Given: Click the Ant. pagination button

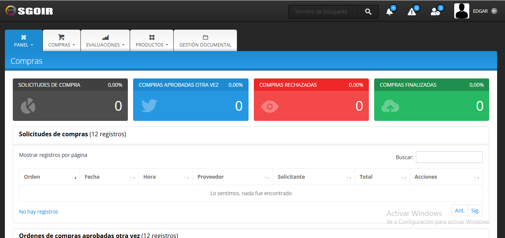Looking at the screenshot, I should click(x=460, y=211).
